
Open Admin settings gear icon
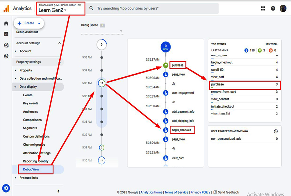(6, 188)
